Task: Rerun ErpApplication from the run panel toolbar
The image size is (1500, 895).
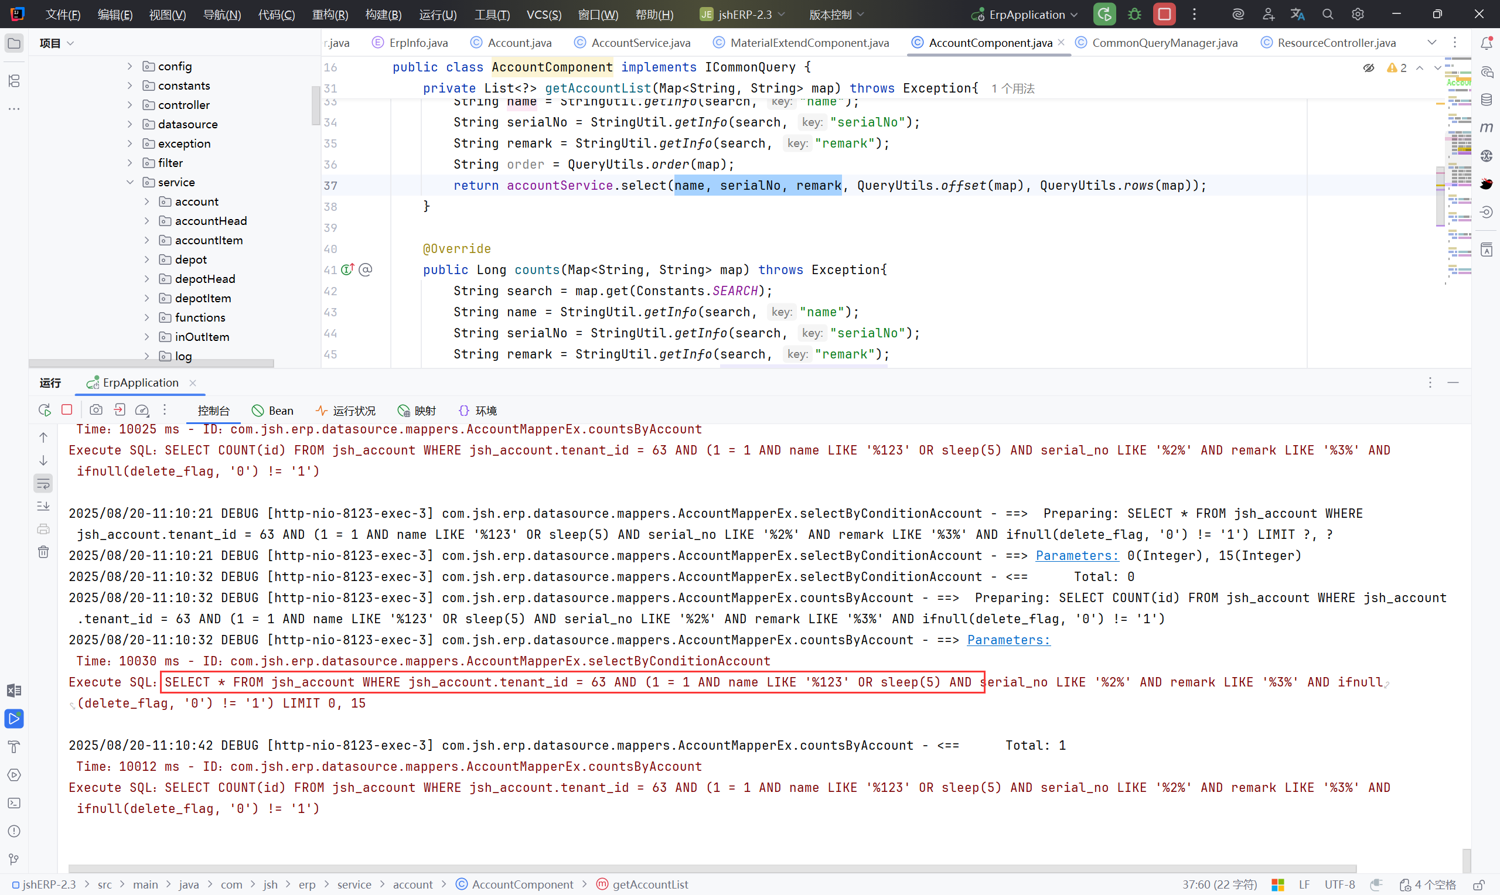Action: tap(44, 410)
